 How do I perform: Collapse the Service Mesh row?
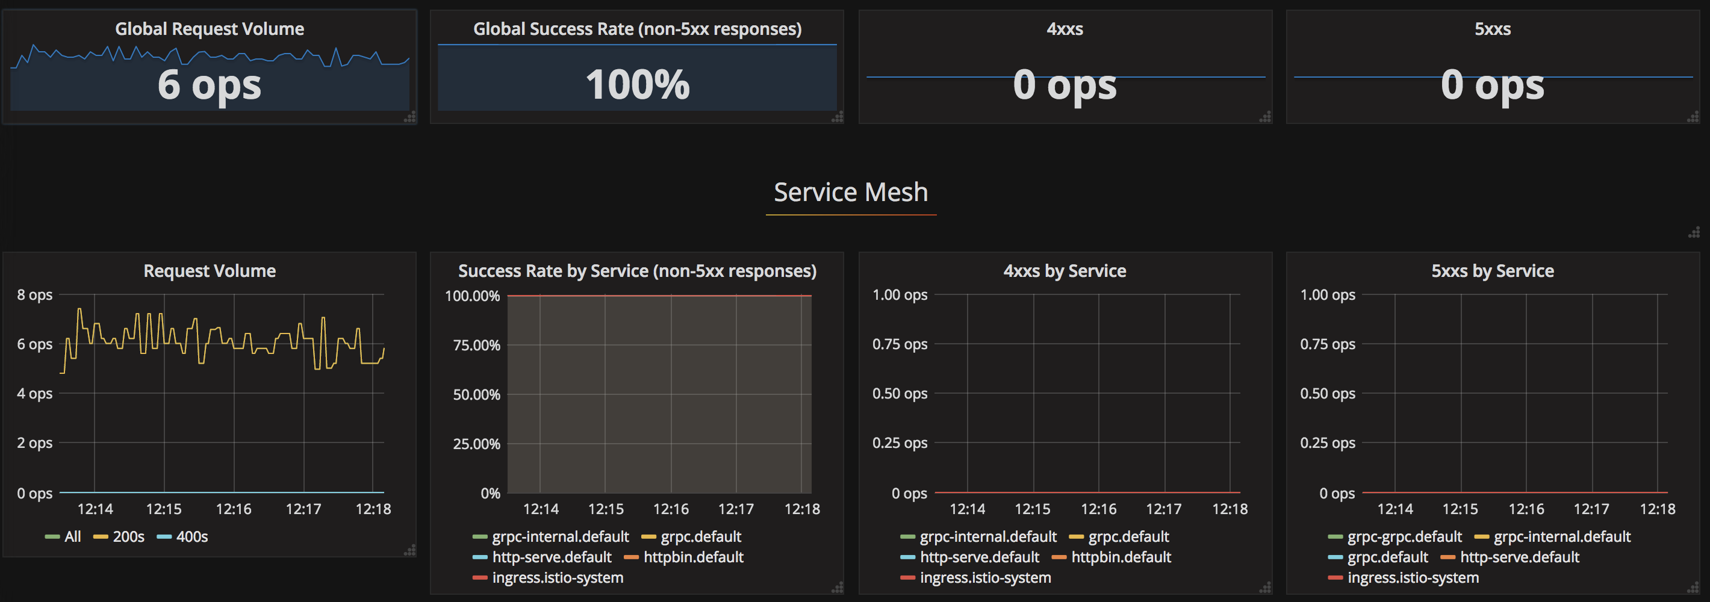pyautogui.click(x=850, y=192)
